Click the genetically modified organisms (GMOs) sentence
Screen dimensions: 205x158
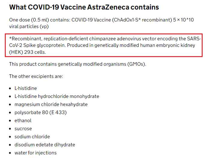77,64
